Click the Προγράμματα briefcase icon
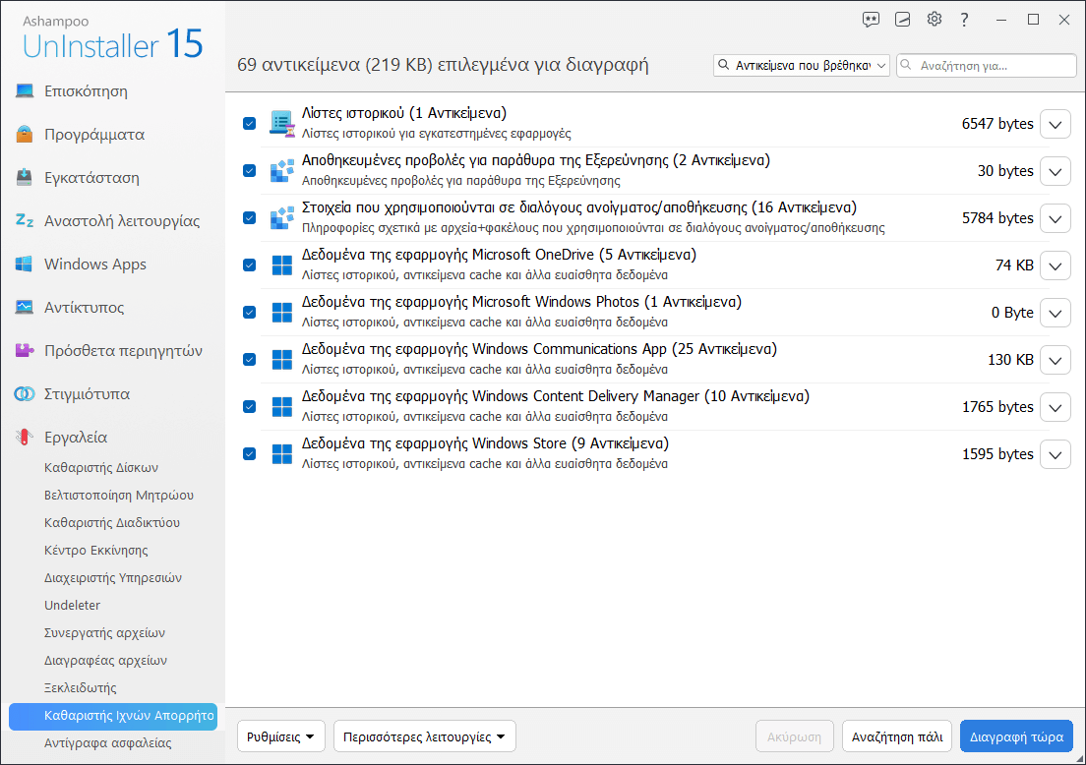The image size is (1086, 765). click(x=25, y=134)
